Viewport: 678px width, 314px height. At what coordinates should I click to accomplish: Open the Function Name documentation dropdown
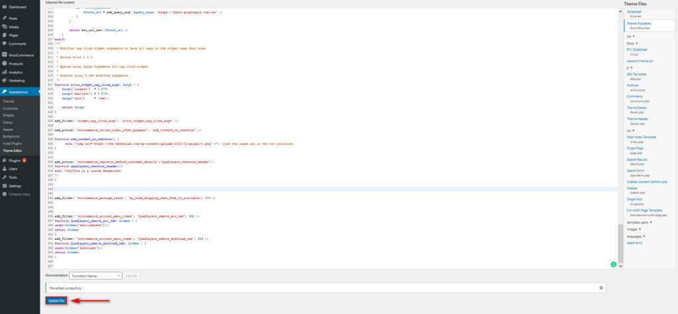[x=96, y=274]
